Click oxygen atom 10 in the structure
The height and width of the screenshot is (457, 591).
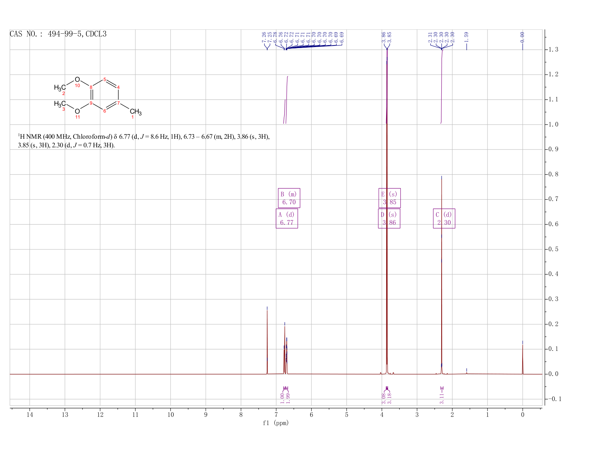click(x=77, y=80)
